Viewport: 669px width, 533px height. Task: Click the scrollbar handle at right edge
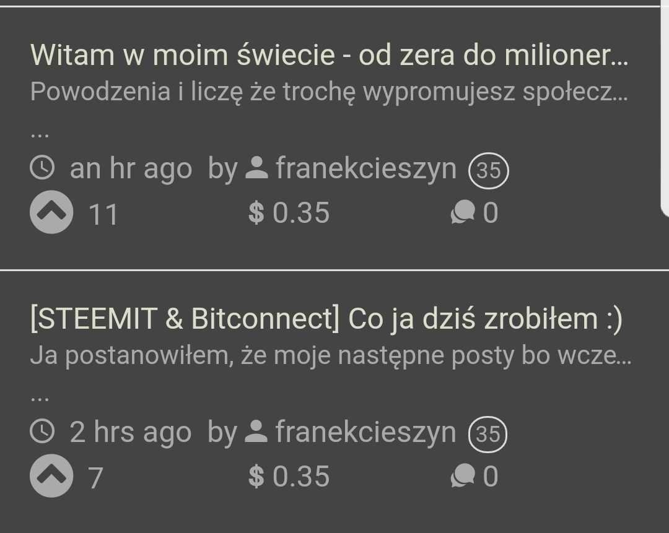(665, 109)
